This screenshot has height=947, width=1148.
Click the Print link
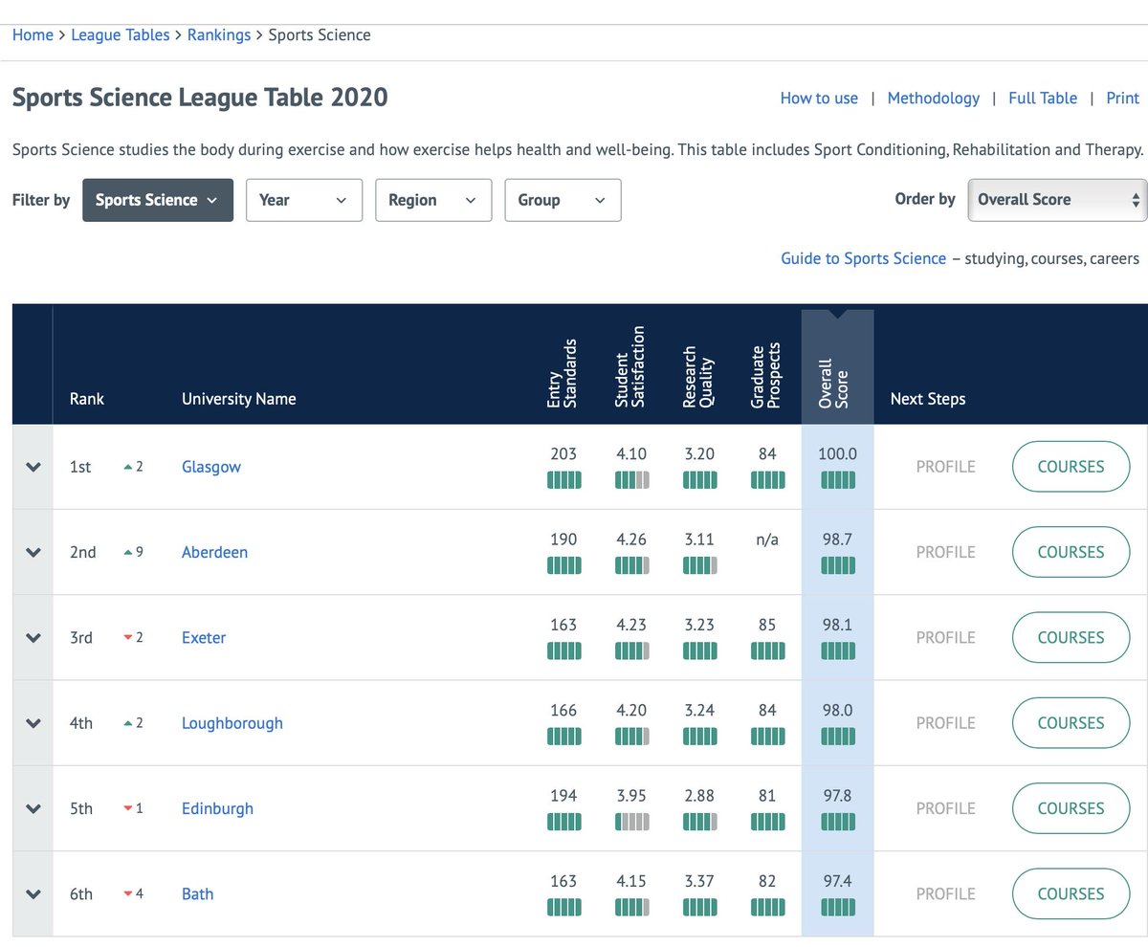(x=1122, y=98)
